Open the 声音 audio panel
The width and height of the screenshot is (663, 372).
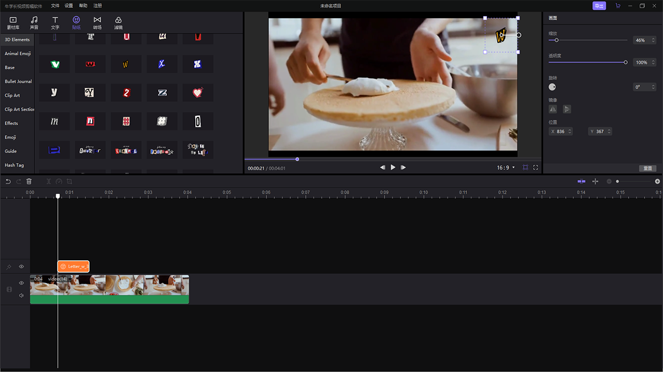coord(34,23)
